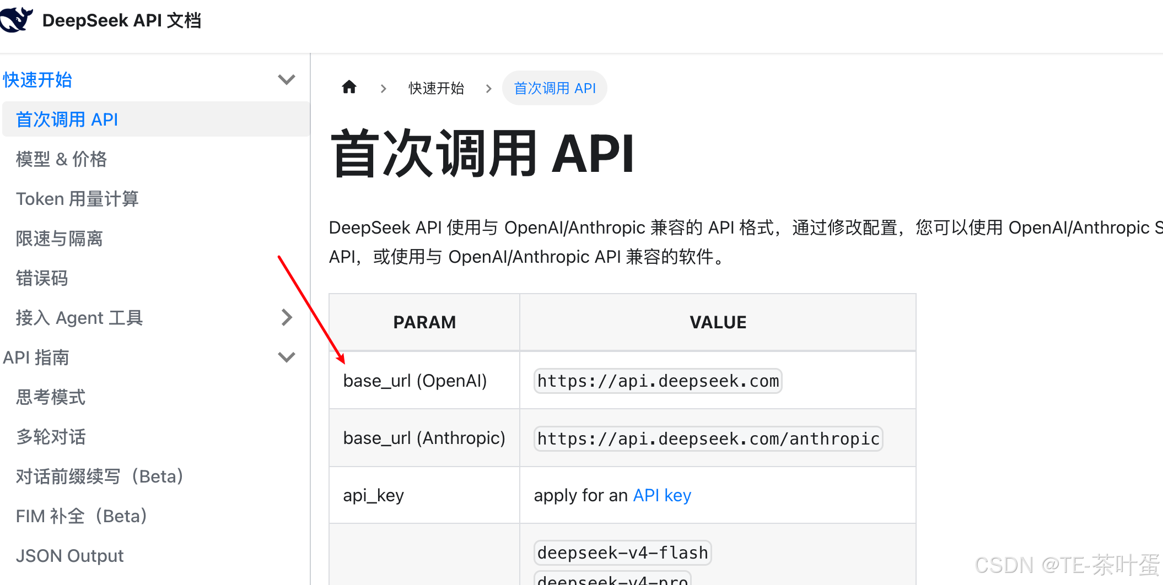Screen dimensions: 1163x585
Task: Select 快速开始 sidebar category
Action: pyautogui.click(x=37, y=80)
